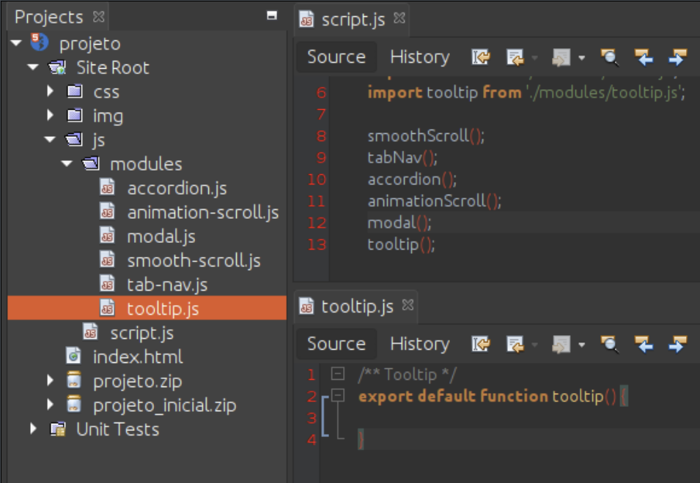Viewport: 700px width, 483px height.
Task: Click Find Selection magnifier in script.js toolbar
Action: [x=610, y=57]
